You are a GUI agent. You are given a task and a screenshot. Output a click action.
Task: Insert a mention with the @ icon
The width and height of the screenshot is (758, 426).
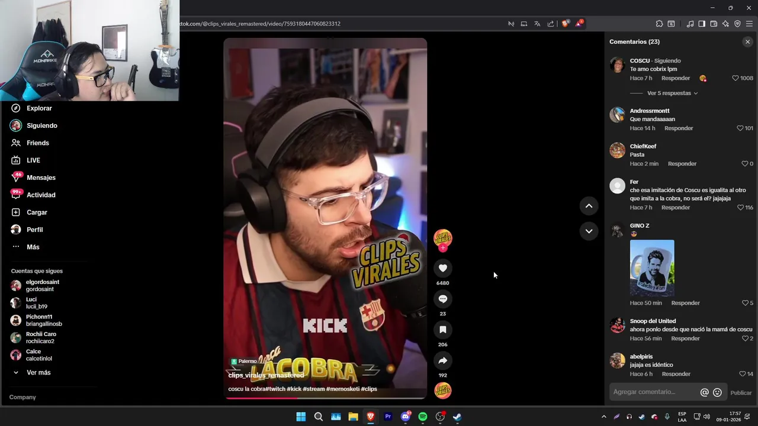pyautogui.click(x=704, y=392)
